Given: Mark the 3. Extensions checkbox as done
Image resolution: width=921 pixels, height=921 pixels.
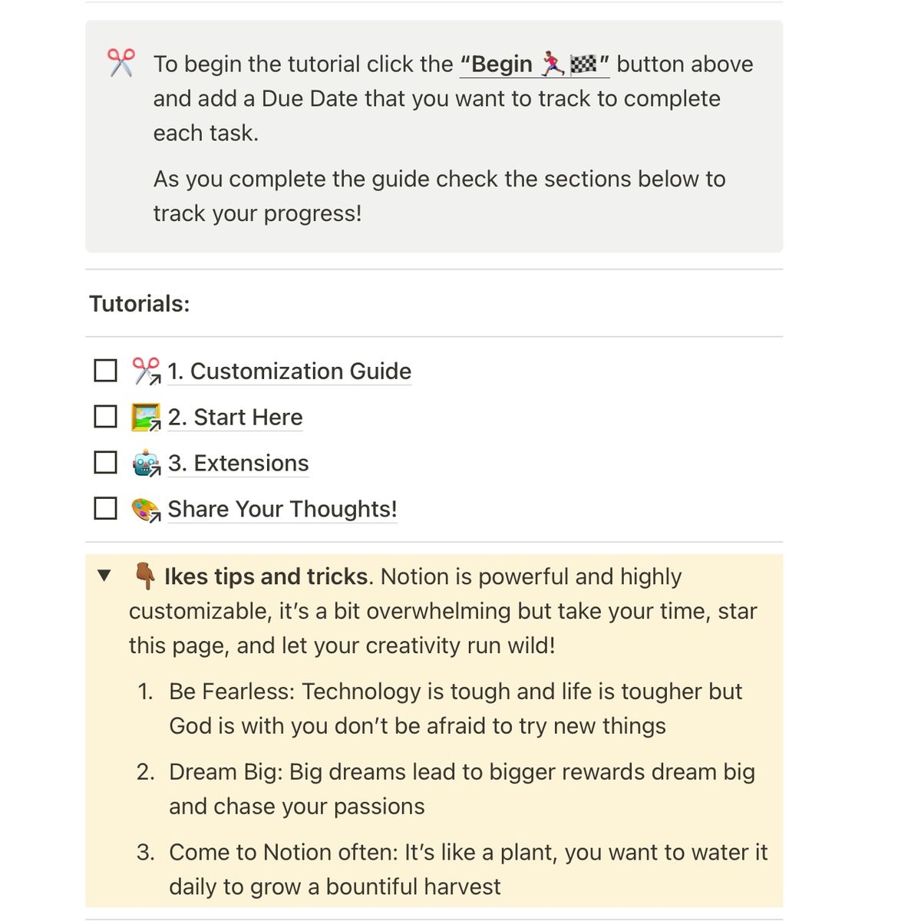Looking at the screenshot, I should (x=105, y=463).
